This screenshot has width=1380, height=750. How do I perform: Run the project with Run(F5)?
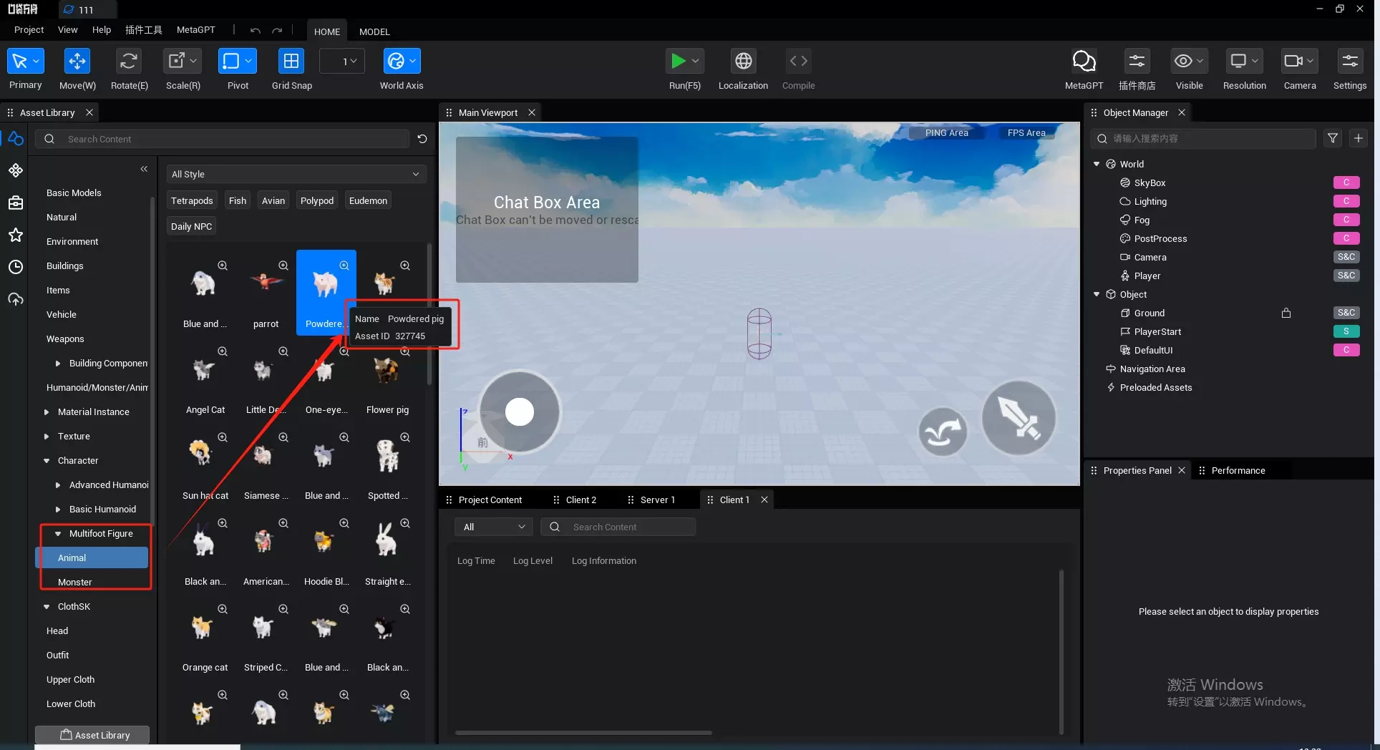(x=677, y=62)
